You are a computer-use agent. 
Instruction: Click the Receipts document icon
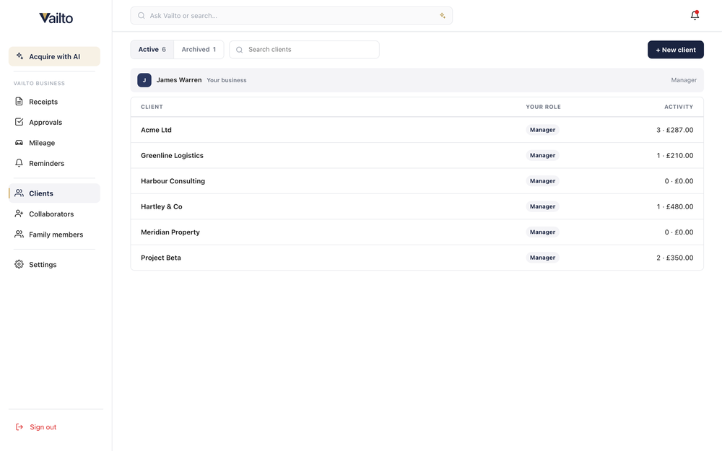click(x=19, y=101)
